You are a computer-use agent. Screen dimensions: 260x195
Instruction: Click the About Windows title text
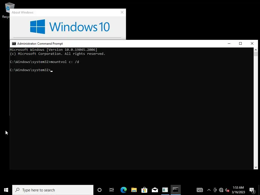click(23, 12)
